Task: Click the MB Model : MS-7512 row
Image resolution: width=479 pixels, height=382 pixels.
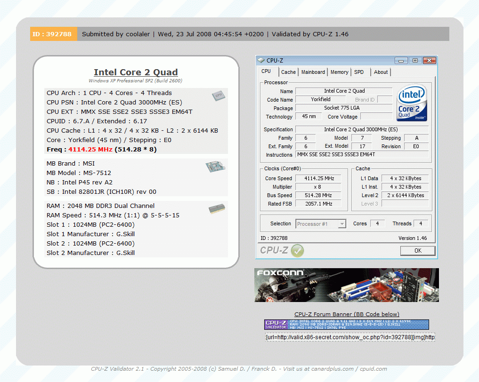Action: 79,173
